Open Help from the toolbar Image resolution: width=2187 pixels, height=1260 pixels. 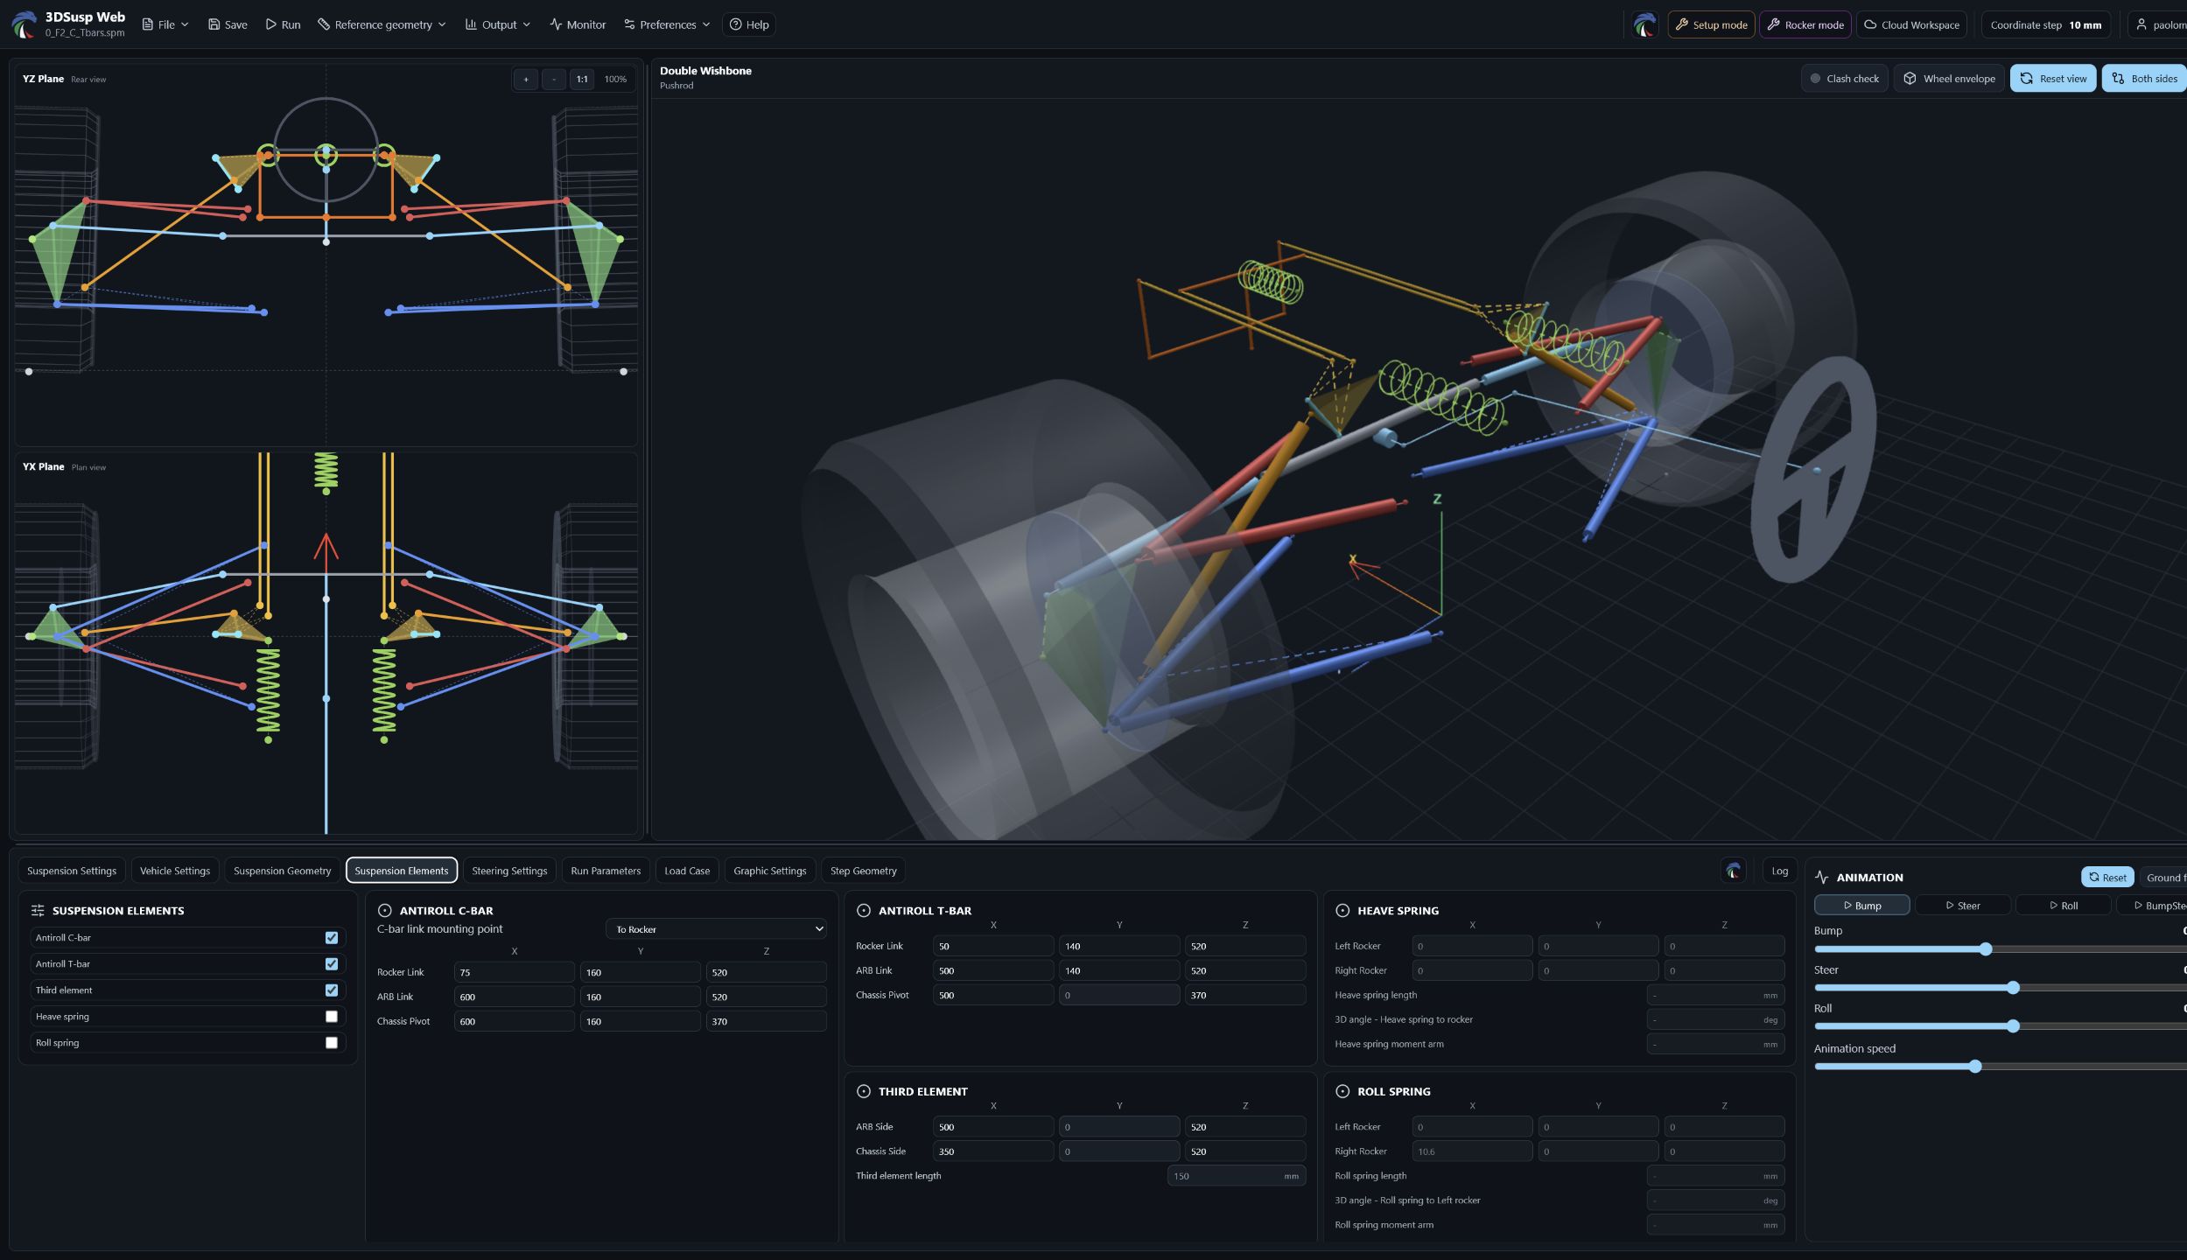coord(749,24)
